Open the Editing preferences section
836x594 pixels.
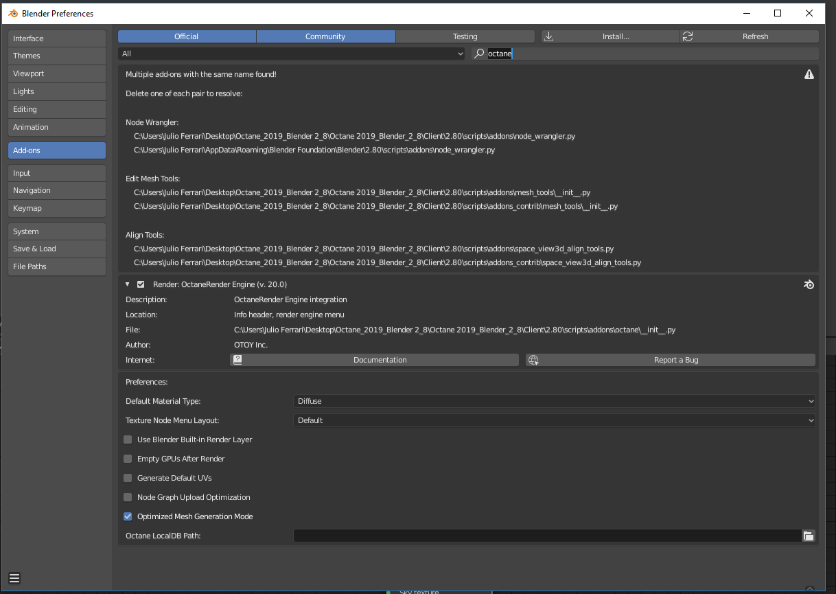[x=57, y=109]
